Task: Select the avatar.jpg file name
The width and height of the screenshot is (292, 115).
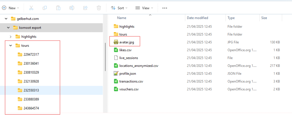Action: click(127, 42)
